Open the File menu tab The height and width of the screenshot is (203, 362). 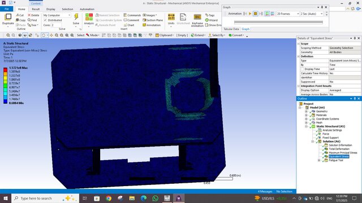click(x=7, y=9)
